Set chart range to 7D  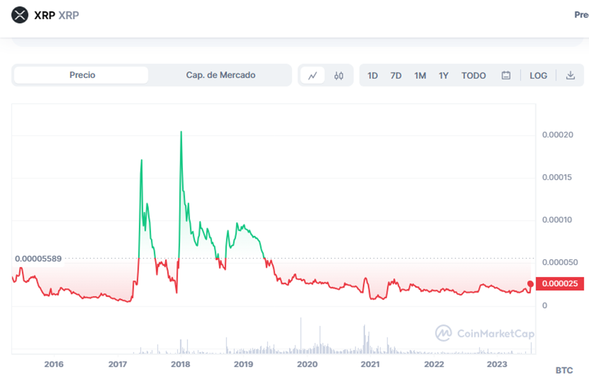(396, 76)
